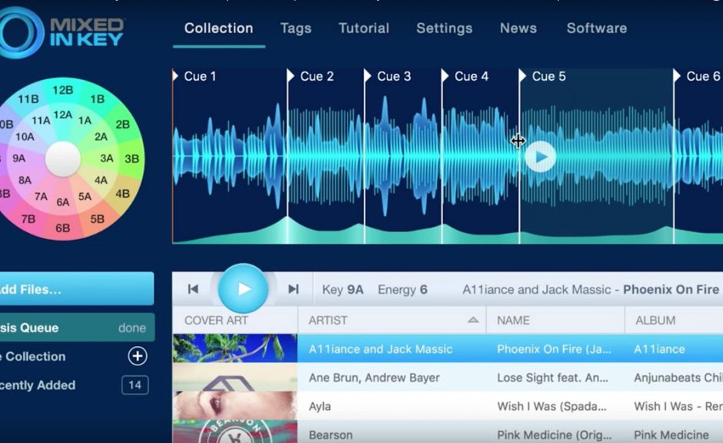Skip to previous track
The width and height of the screenshot is (723, 443).
point(193,289)
